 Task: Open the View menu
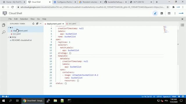(x=32, y=19)
